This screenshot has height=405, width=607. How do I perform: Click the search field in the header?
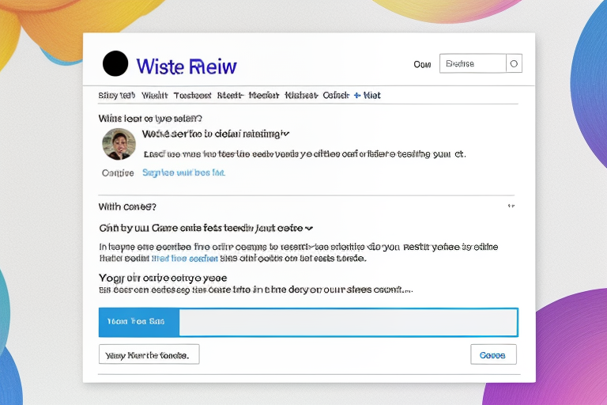tap(473, 63)
